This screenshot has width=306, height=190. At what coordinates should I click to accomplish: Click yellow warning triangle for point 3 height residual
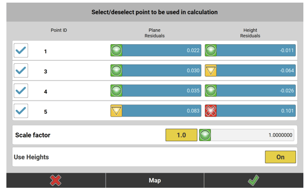coord(211,71)
